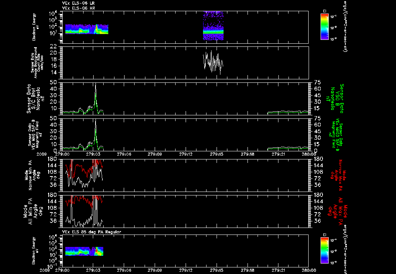Click '279:21' tick under the 85 deg PA spectrogram

click(279, 270)
